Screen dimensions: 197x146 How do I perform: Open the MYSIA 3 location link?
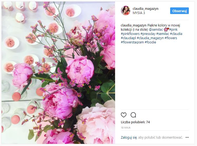[139, 13]
